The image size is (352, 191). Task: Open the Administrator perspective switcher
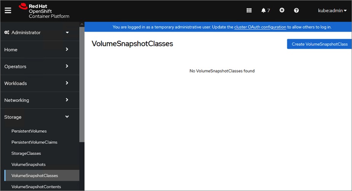click(40, 32)
